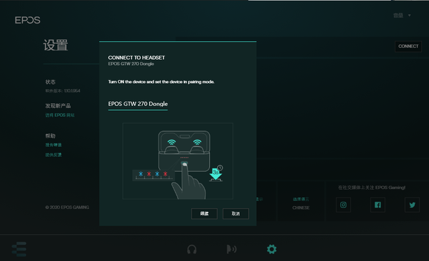Click the CONNECT button
This screenshot has height=261, width=429.
[408, 46]
